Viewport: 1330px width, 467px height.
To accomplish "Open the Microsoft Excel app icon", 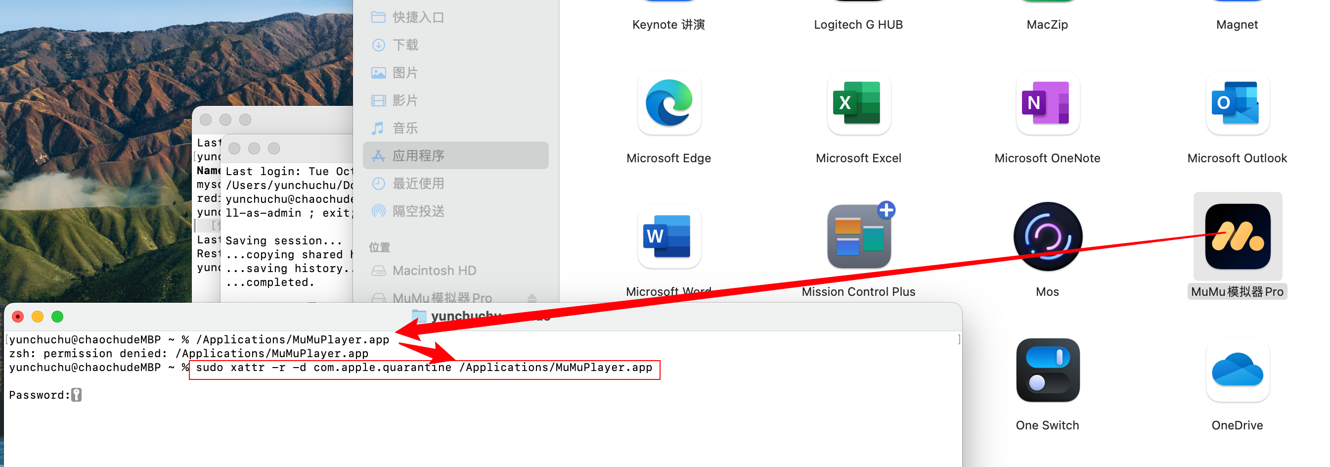I will coord(858,103).
